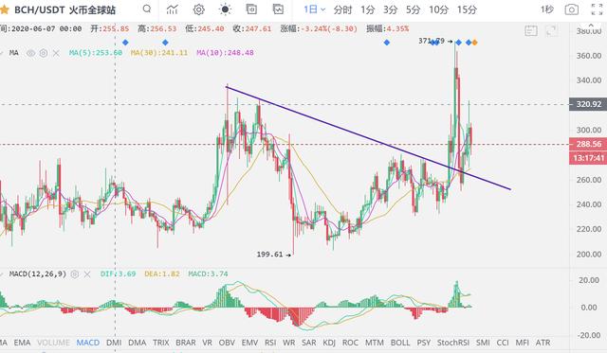607x353 pixels.
Task: Select the 15分 interval
Action: (x=467, y=9)
